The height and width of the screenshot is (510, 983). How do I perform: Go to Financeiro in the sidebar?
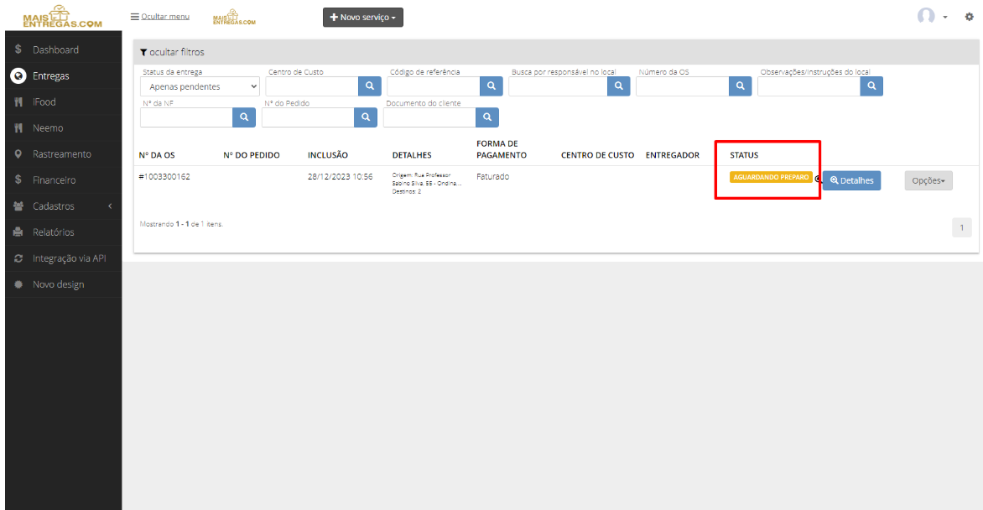63,180
